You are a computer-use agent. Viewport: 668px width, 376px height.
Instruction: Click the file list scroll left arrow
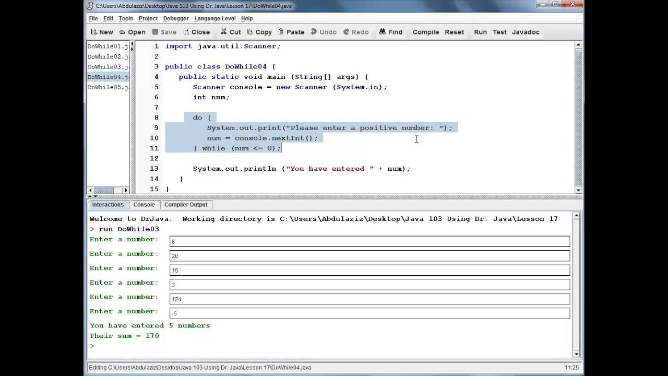91,191
